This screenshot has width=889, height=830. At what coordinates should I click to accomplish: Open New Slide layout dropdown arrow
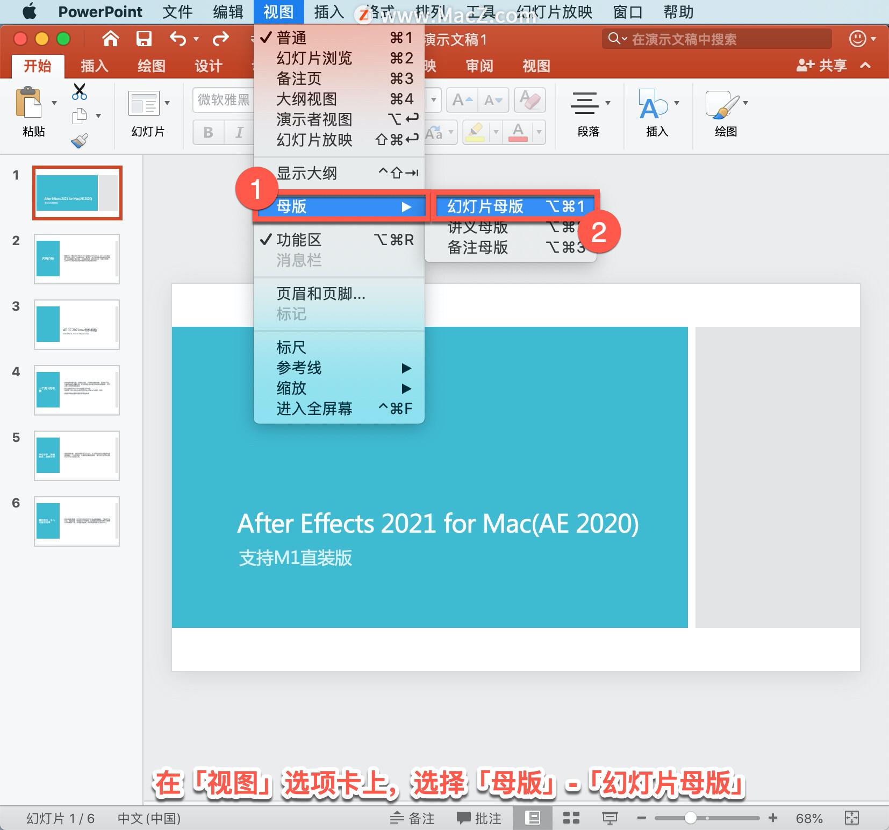[x=167, y=103]
